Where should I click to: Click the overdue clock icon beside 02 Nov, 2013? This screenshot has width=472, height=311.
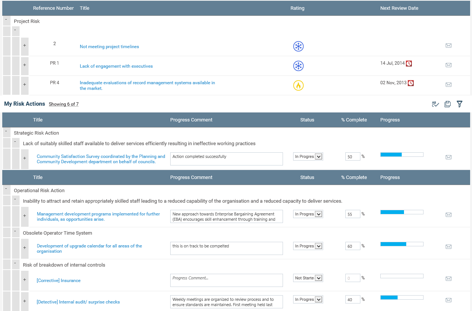(411, 83)
